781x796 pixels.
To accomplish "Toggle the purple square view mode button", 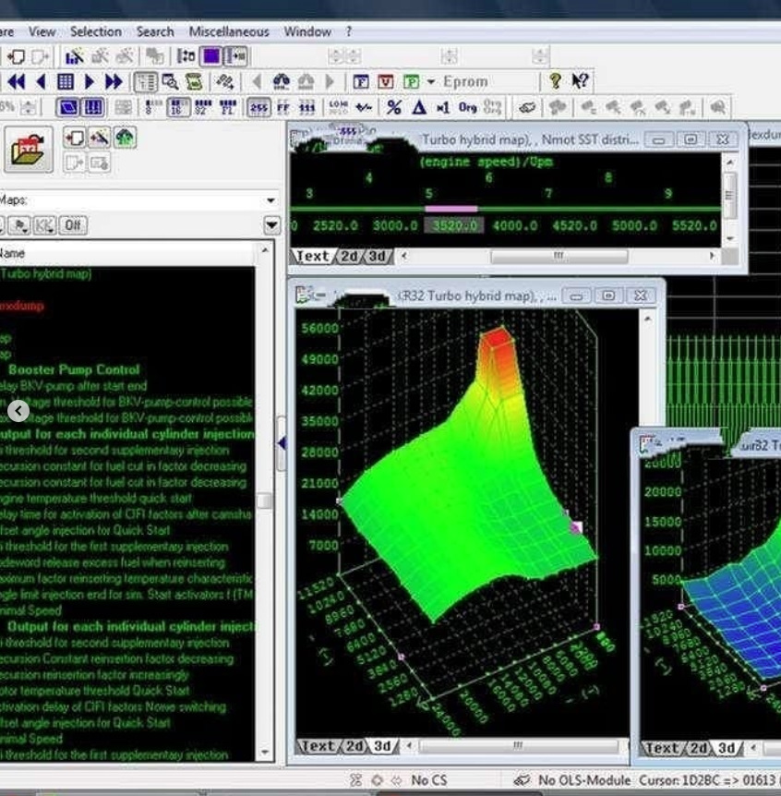I will coord(211,56).
